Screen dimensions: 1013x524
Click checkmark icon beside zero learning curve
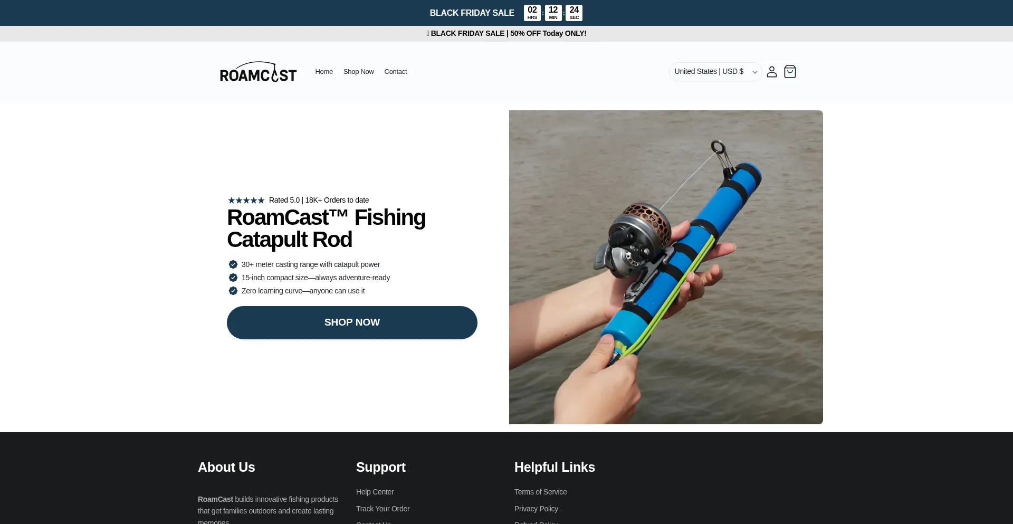click(233, 291)
